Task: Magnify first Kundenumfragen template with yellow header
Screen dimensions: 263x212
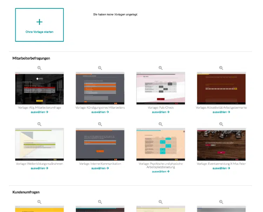Action: pos(39,202)
